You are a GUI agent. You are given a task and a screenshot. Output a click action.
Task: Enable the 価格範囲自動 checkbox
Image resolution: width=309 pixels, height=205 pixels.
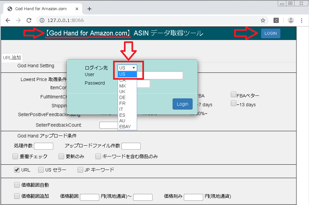tap(17, 185)
